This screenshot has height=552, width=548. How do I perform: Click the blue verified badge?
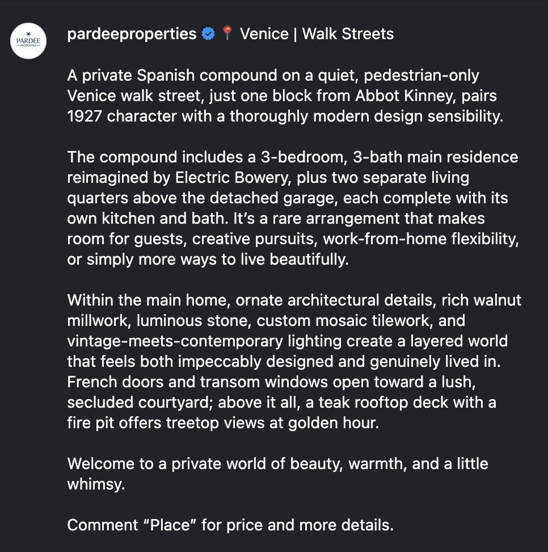point(208,34)
